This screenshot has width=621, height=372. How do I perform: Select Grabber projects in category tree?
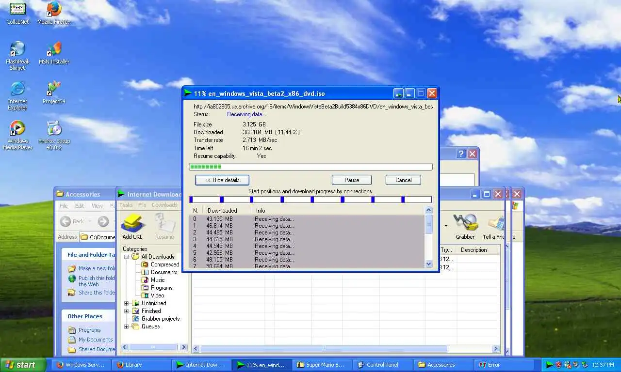(x=156, y=319)
